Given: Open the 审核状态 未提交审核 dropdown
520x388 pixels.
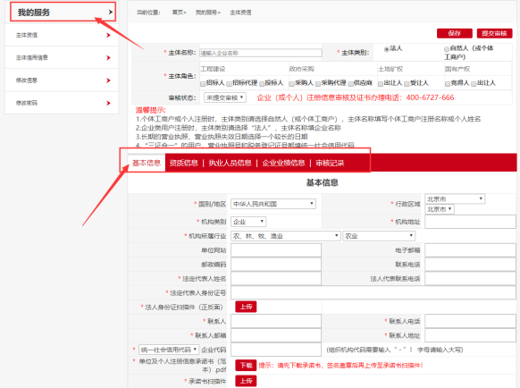Looking at the screenshot, I should pyautogui.click(x=225, y=97).
